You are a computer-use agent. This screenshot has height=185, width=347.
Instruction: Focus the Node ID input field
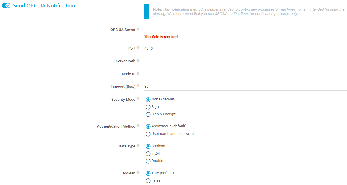click(245, 74)
